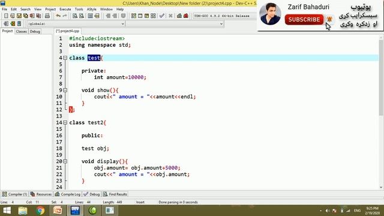The height and width of the screenshot is (216, 384).
Task: Rebuild all using toolbar icon
Action: [153, 16]
